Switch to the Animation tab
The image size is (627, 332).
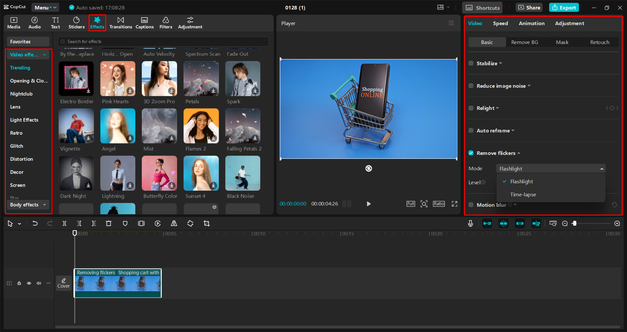click(531, 23)
